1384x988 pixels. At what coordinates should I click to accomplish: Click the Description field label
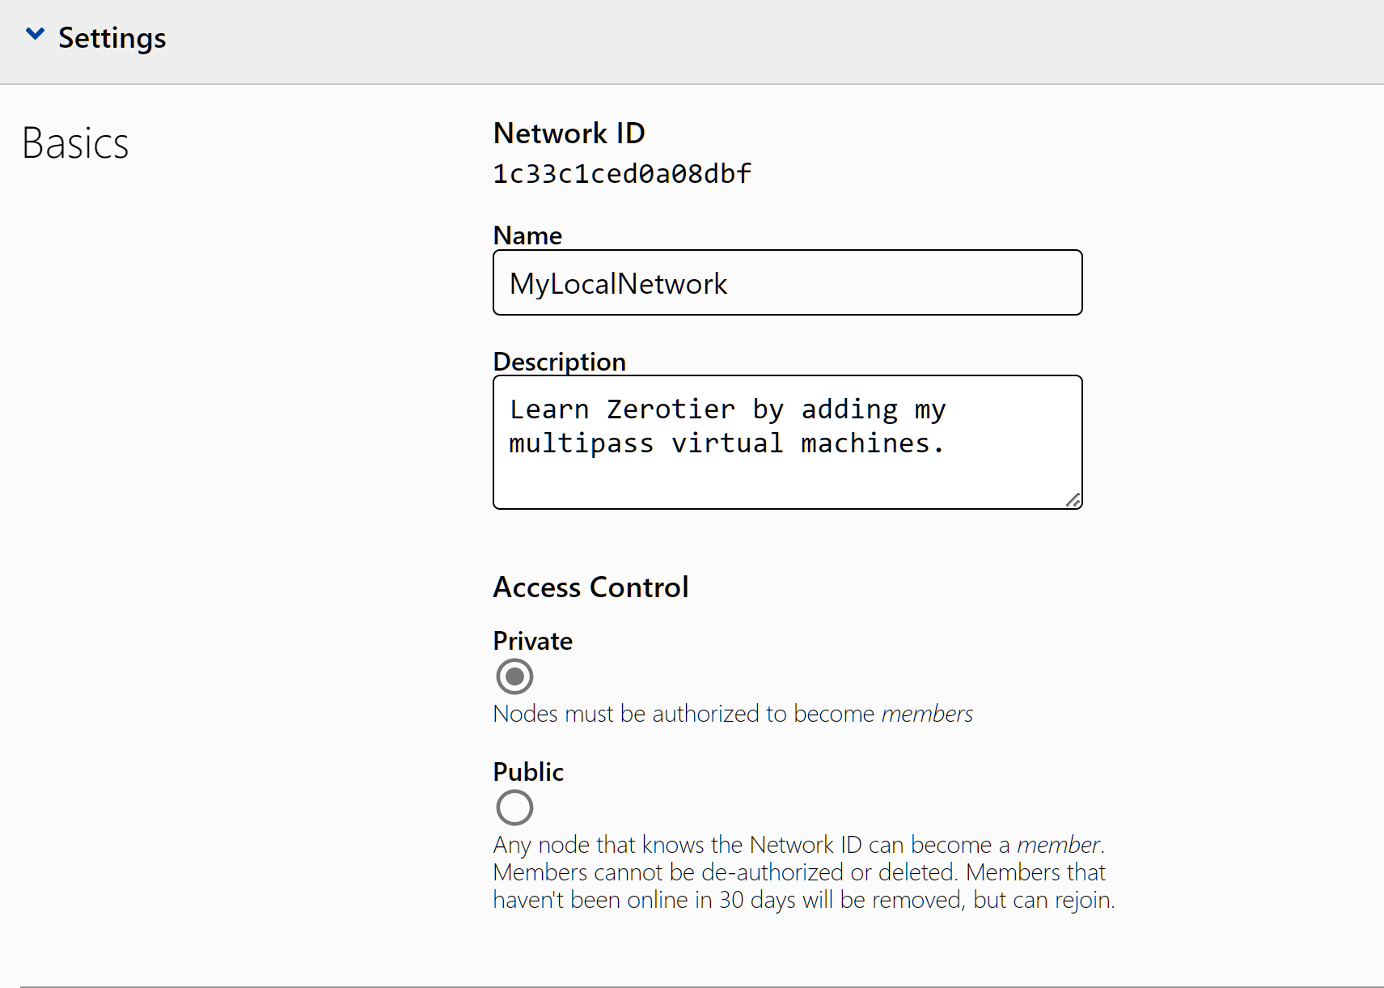(559, 362)
